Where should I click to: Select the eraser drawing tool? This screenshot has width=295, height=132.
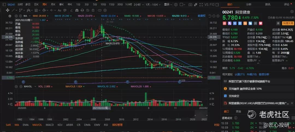(71, 10)
